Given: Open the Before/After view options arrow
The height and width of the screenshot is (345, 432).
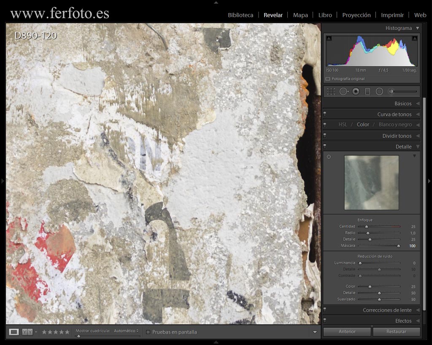Looking at the screenshot, I should click(36, 332).
